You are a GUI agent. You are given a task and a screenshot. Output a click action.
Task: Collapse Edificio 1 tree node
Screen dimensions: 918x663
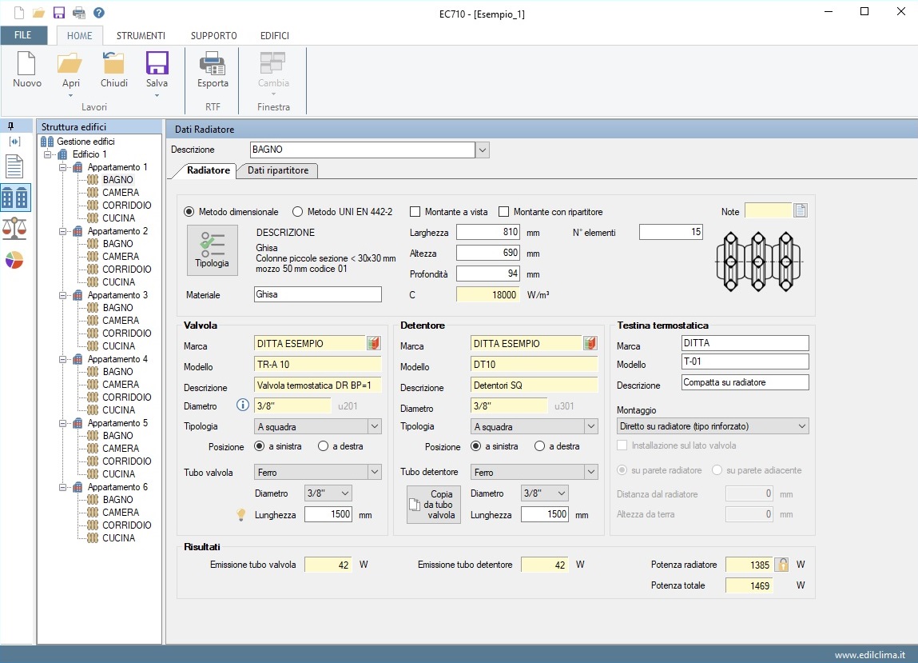click(x=48, y=154)
